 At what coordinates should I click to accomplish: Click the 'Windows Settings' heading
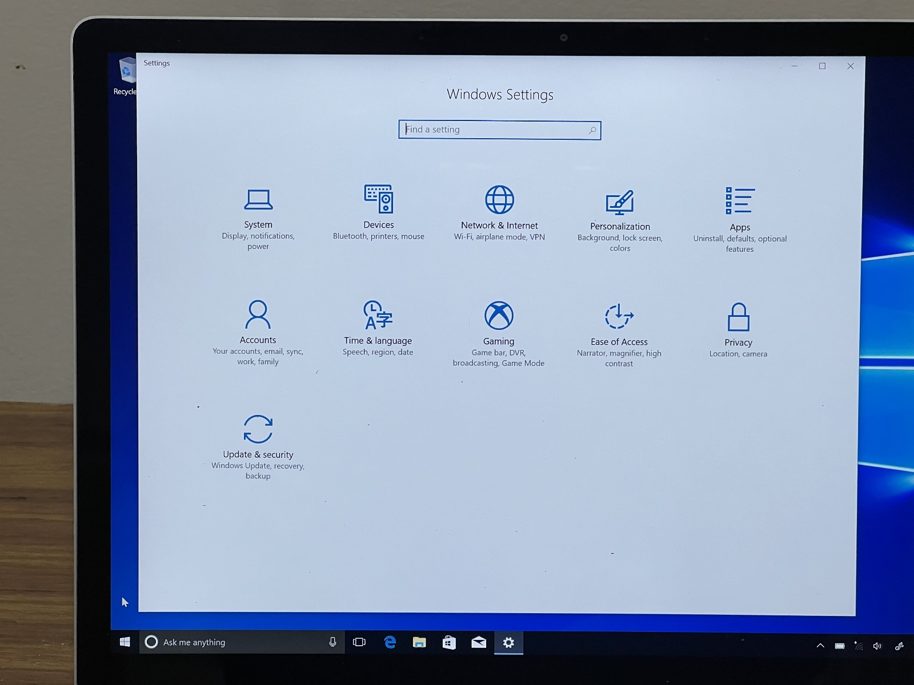tap(500, 95)
